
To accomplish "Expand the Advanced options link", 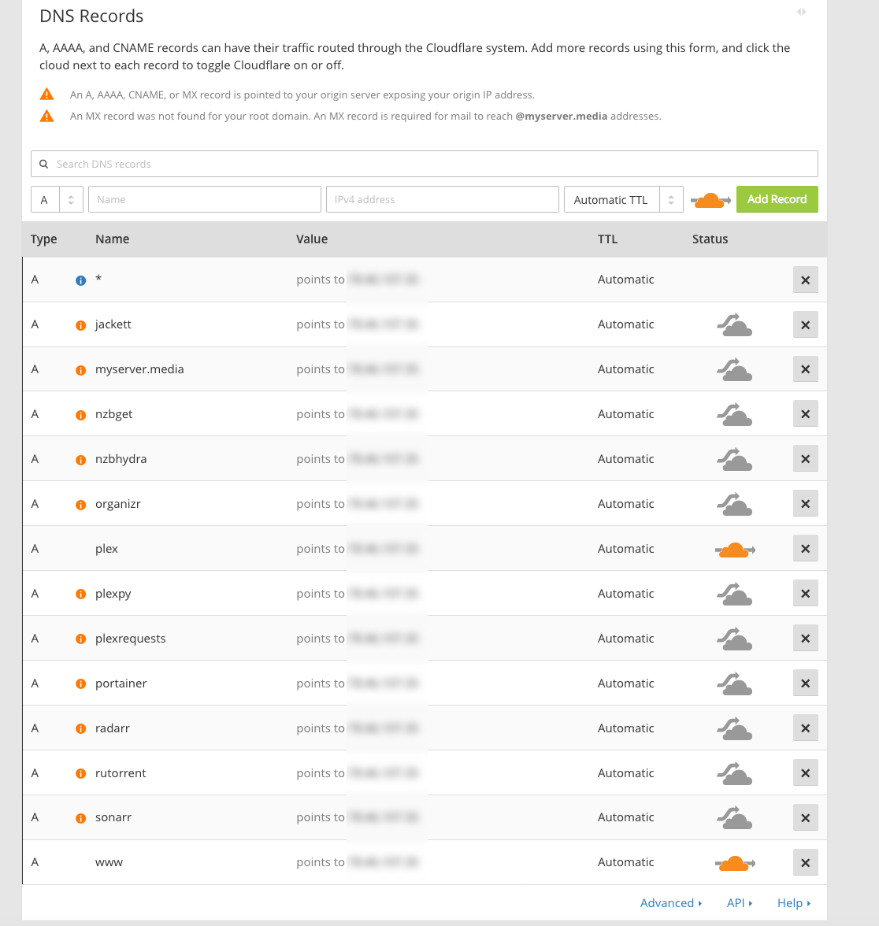I will point(671,903).
